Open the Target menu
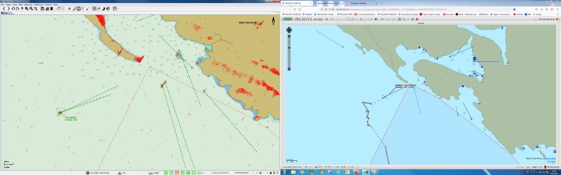Screen dimensions: 561x175 click(8, 5)
